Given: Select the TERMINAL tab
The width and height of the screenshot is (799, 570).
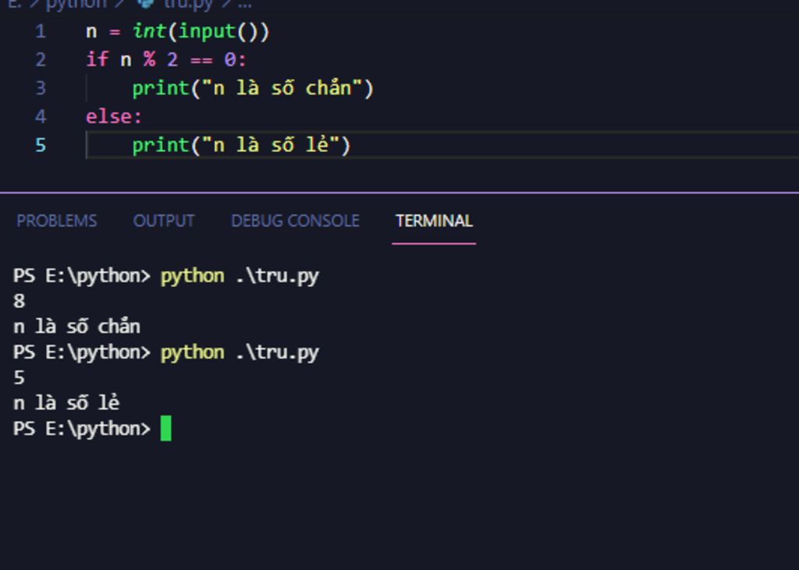Looking at the screenshot, I should click(x=434, y=221).
